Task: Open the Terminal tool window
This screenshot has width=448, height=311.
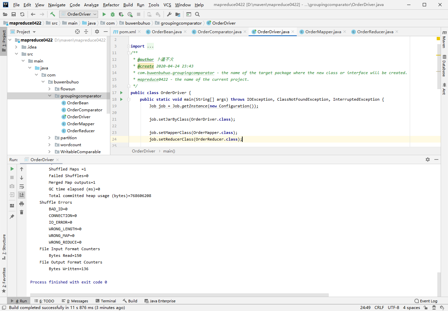Action: 106,301
